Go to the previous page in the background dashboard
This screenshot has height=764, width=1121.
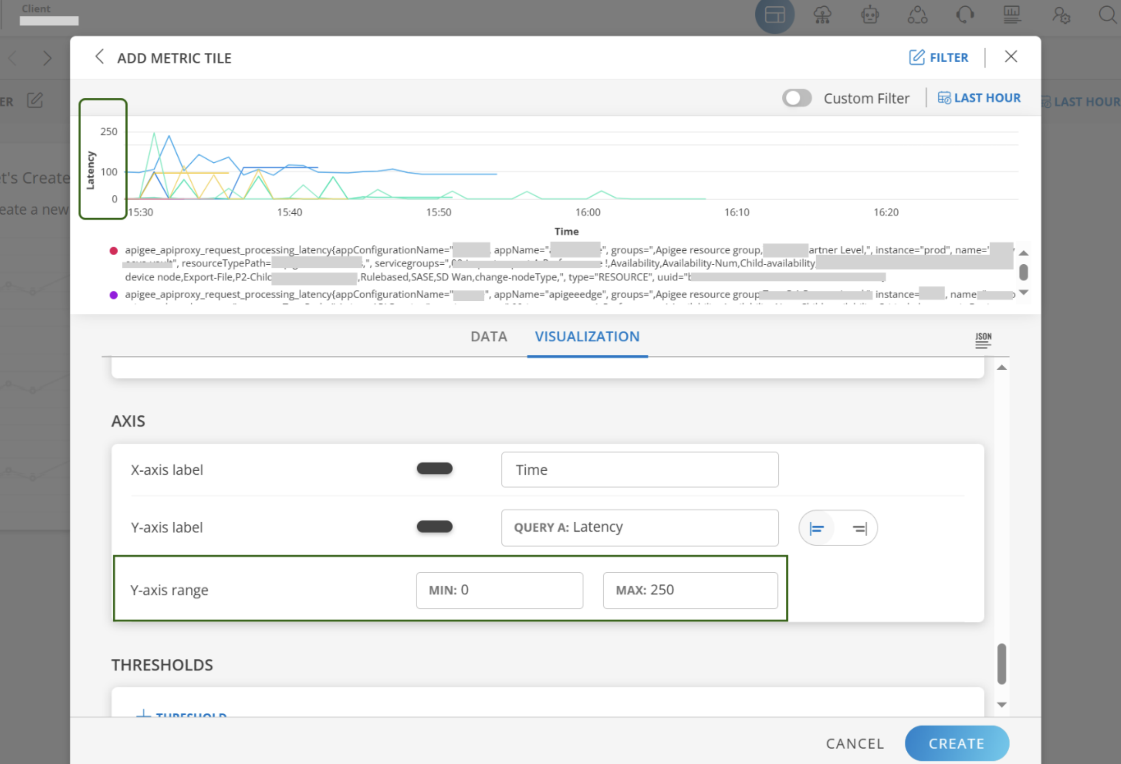[x=13, y=58]
